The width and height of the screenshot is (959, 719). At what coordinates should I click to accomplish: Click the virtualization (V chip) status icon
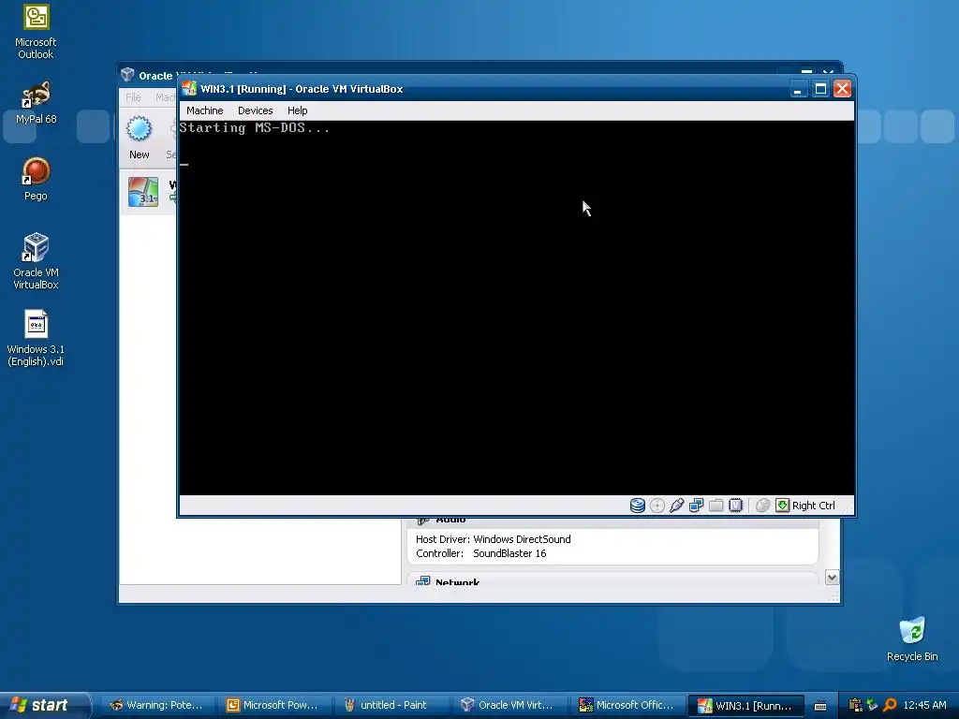coord(736,506)
